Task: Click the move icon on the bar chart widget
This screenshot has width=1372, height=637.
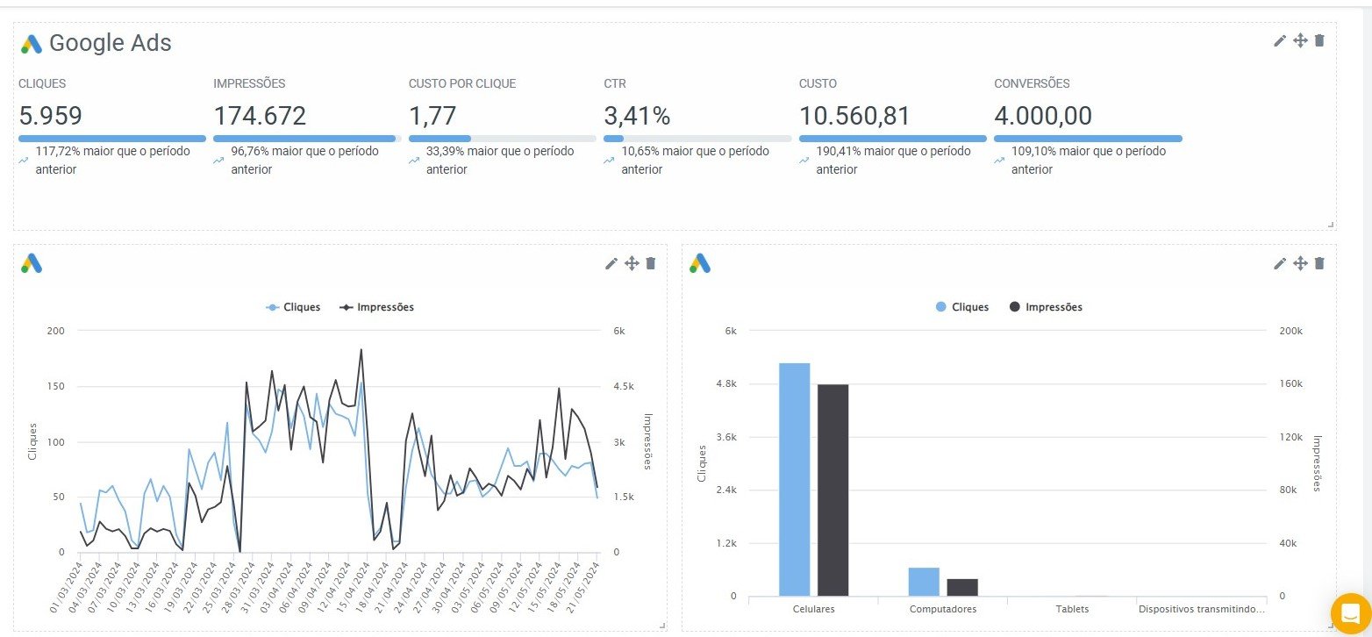Action: [1300, 263]
